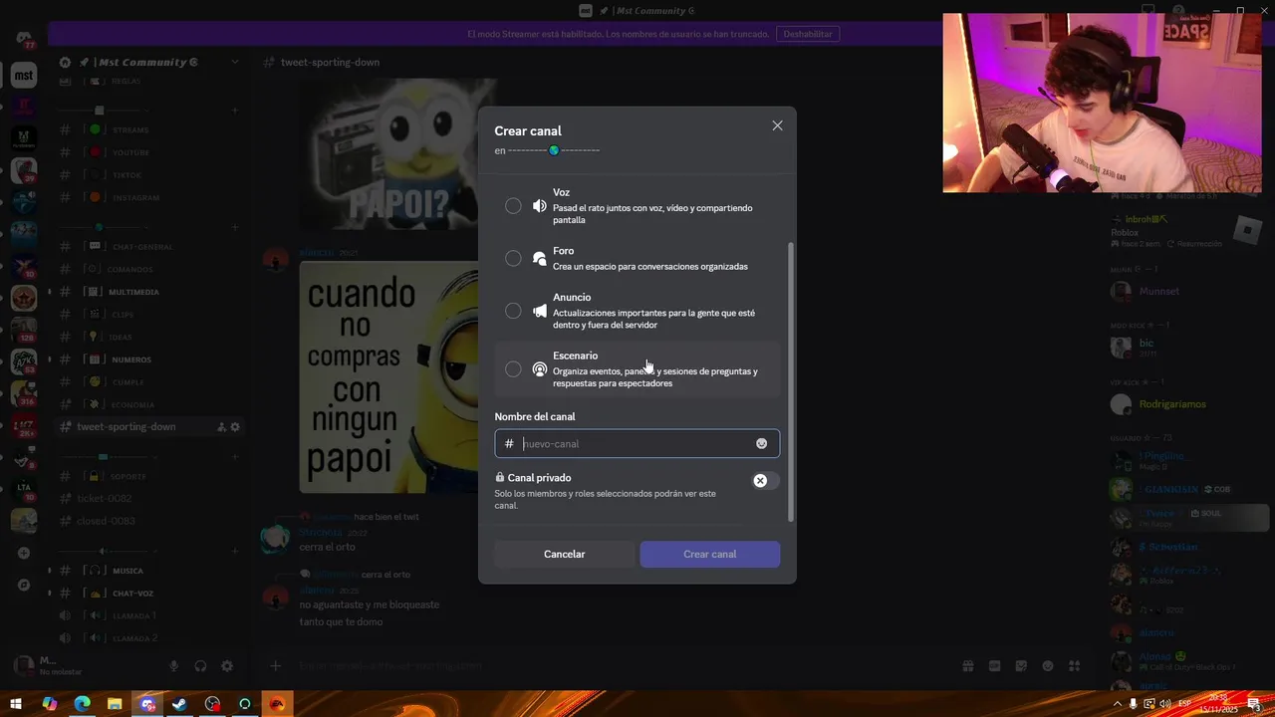This screenshot has width=1275, height=717.
Task: Toggle the Canal privado switch
Action: tap(765, 481)
